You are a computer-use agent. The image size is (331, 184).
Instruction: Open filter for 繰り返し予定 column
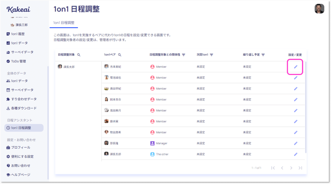[263, 55]
